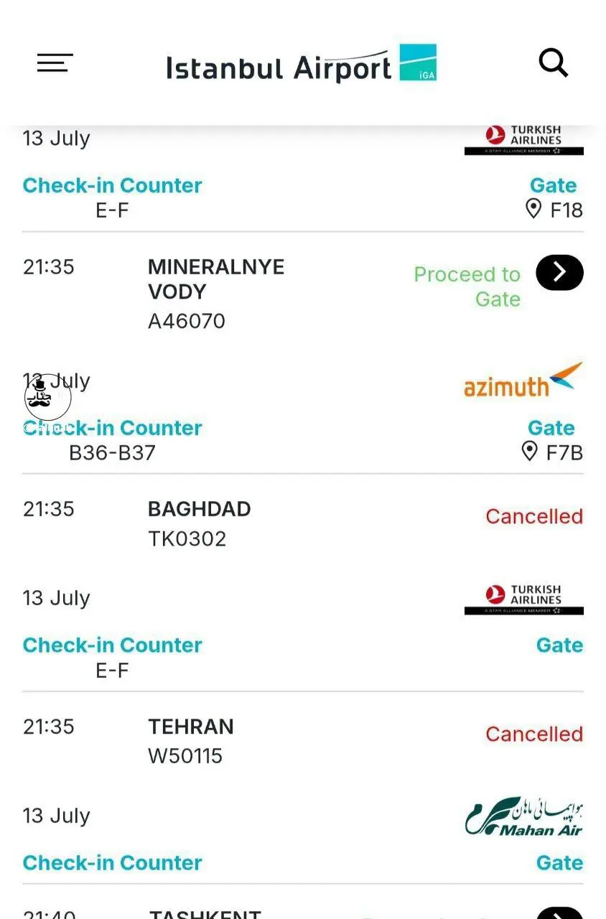Tap Cancelled status for Tehran flight
Image resolution: width=606 pixels, height=919 pixels.
click(534, 734)
